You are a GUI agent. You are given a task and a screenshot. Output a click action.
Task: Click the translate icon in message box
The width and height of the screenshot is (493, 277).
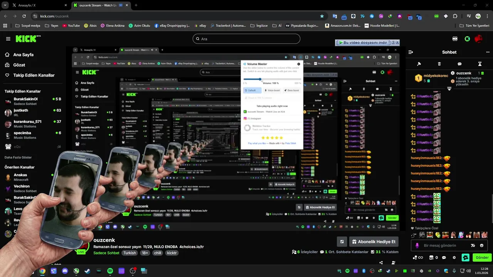click(x=473, y=245)
